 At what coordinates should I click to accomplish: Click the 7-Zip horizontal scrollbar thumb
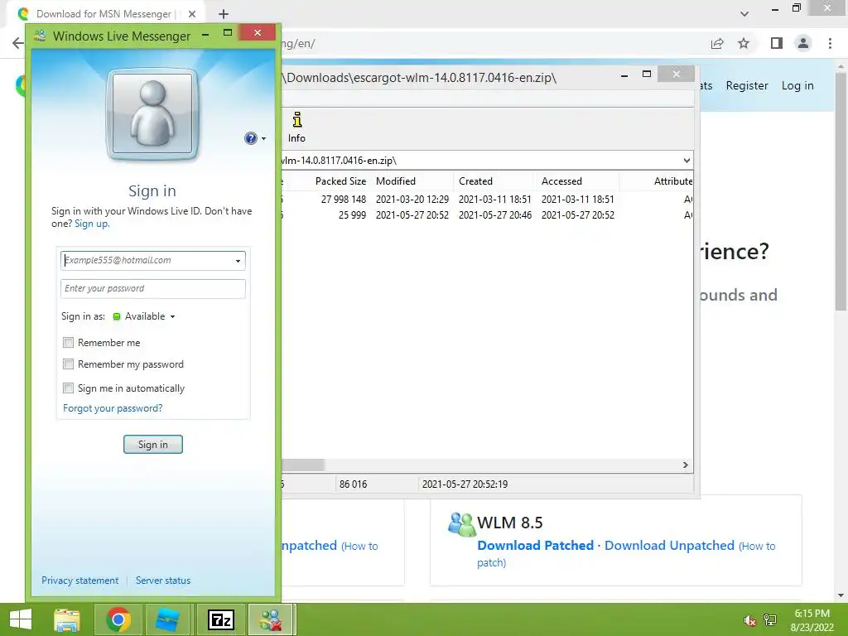[303, 465]
